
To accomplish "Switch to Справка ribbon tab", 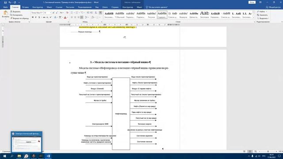I will coord(115,7).
